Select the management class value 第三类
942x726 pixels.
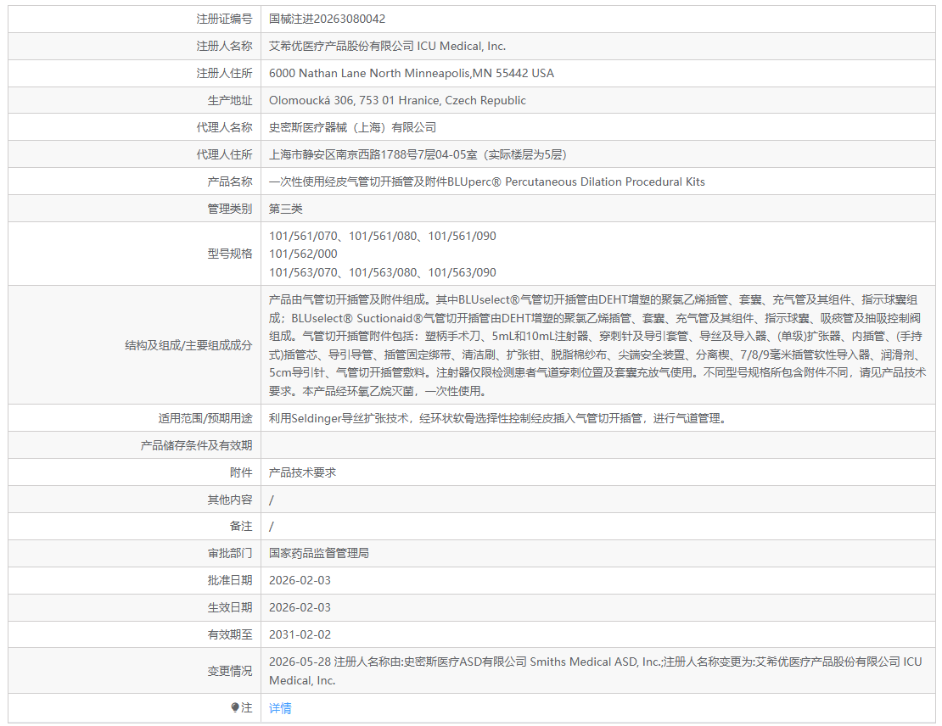coord(285,209)
